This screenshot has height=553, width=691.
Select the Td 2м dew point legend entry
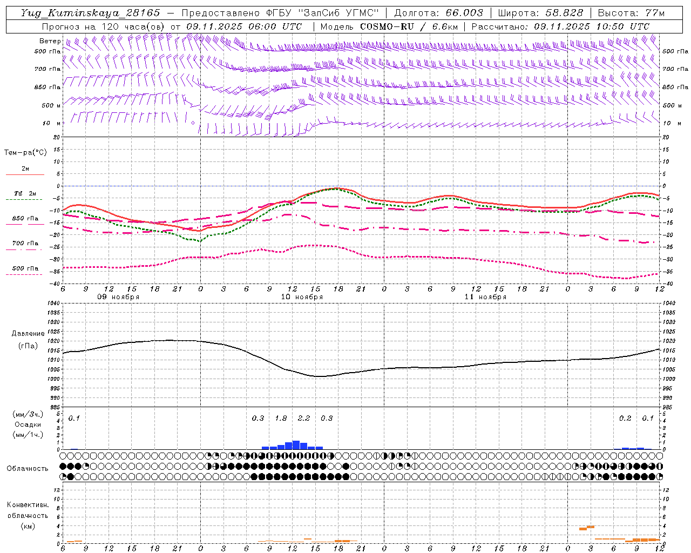tap(25, 195)
